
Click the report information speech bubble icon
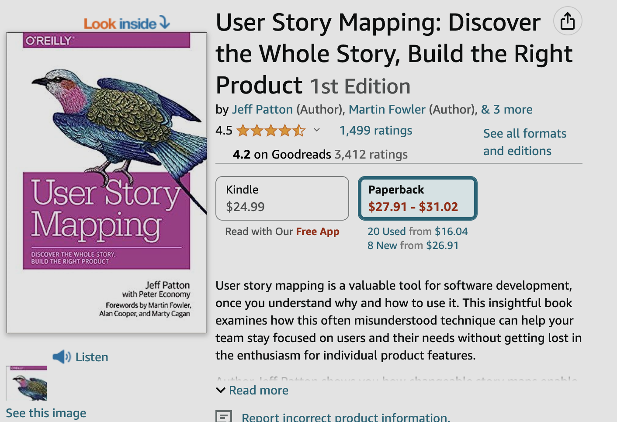(x=224, y=417)
